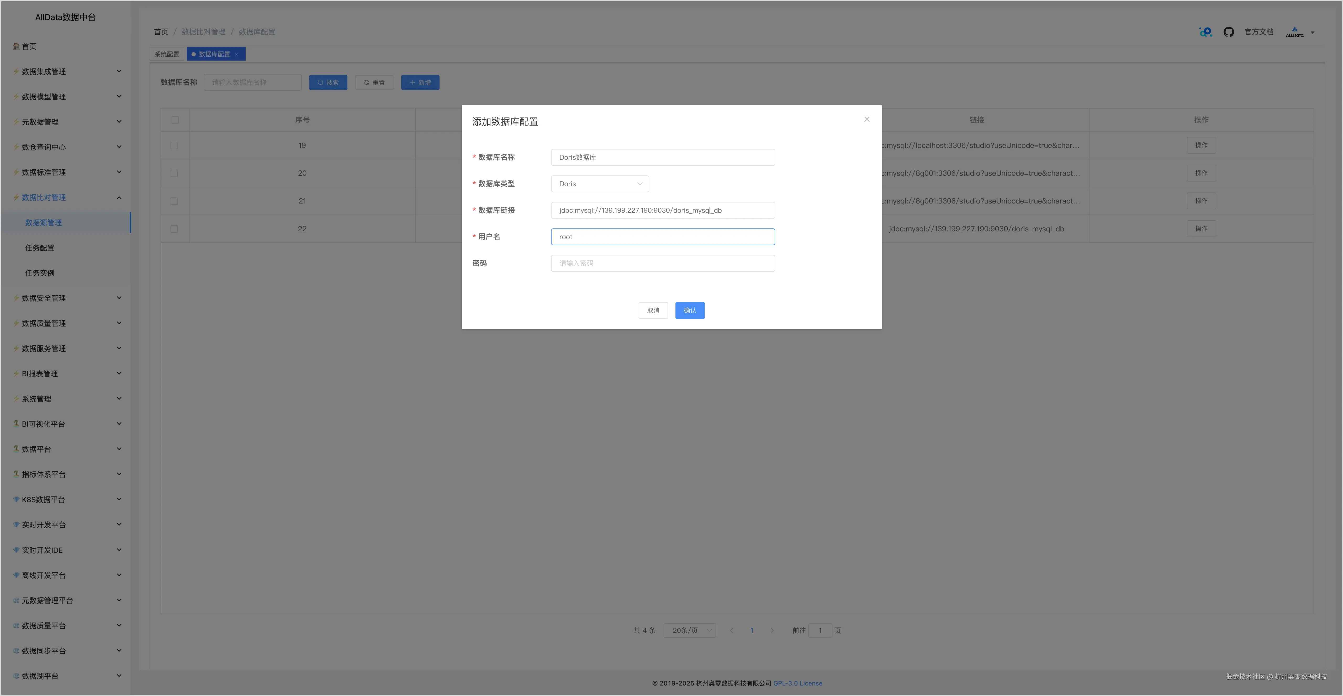1343x696 pixels.
Task: Open the GitHub icon in header
Action: tap(1228, 32)
